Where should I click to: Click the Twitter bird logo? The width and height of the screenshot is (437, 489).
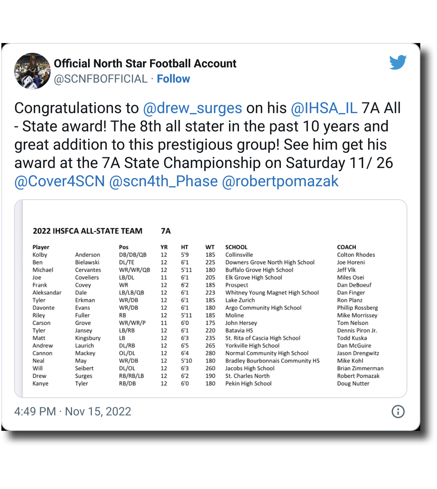coord(398,63)
